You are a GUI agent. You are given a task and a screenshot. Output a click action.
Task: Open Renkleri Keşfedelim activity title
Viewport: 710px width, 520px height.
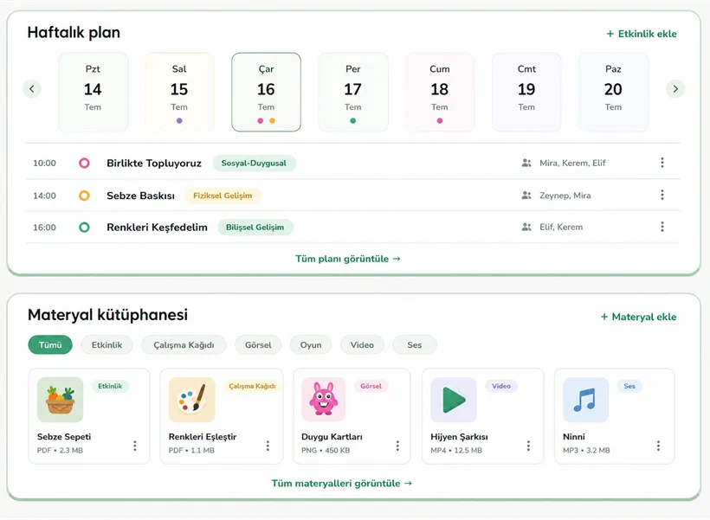click(157, 228)
